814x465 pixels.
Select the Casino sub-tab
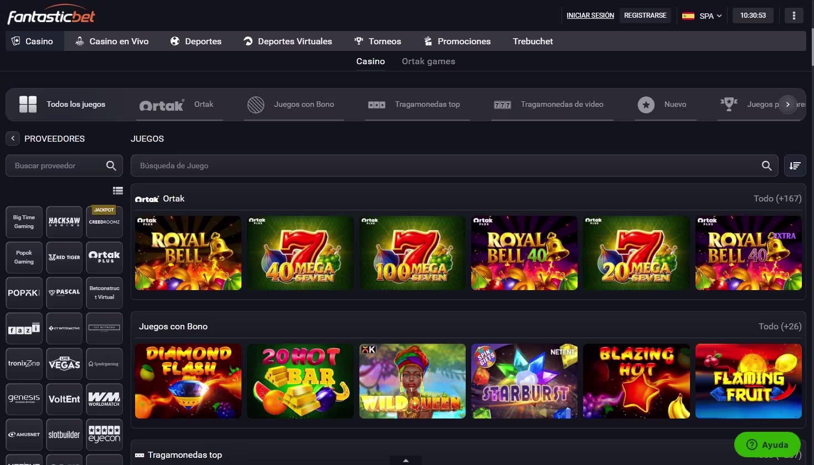[370, 61]
